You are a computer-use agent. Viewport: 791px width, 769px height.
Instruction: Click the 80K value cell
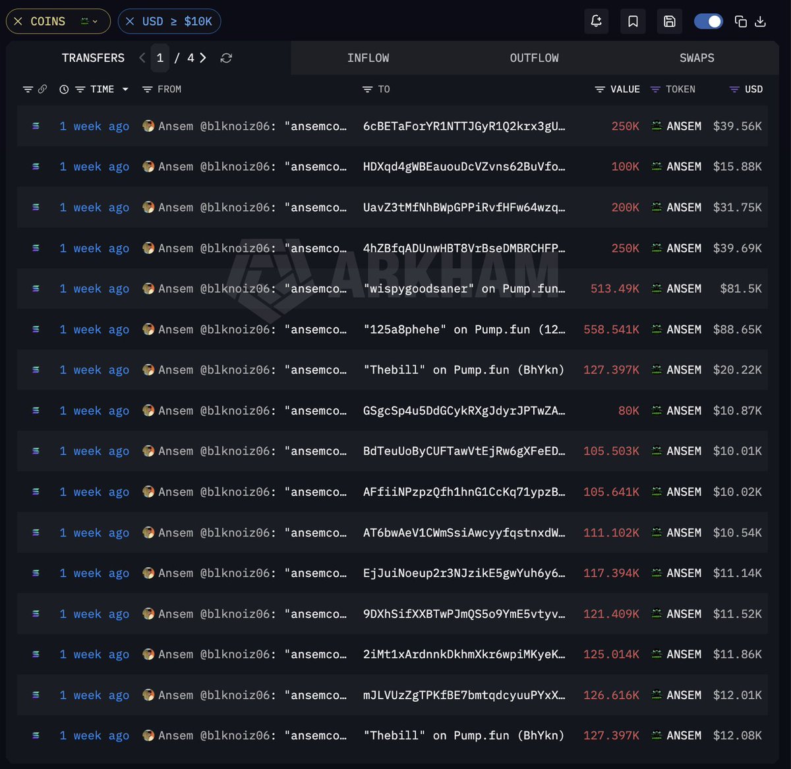pos(629,411)
